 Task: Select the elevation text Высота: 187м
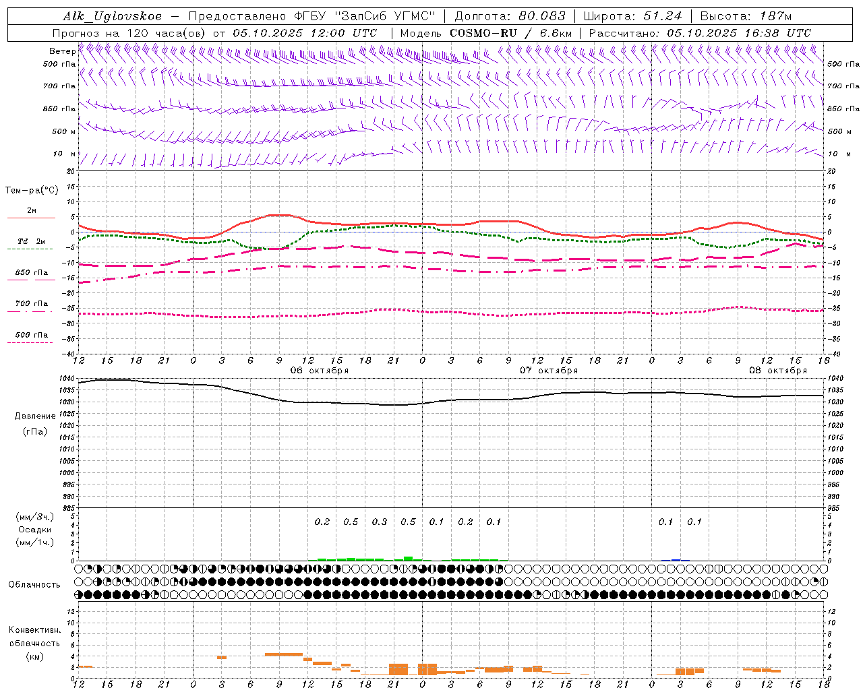[746, 16]
